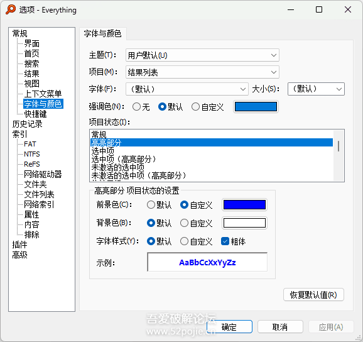Viewport: 363px width, 342px height.
Task: Enable the 粗体 bold checkbox
Action: (x=225, y=241)
